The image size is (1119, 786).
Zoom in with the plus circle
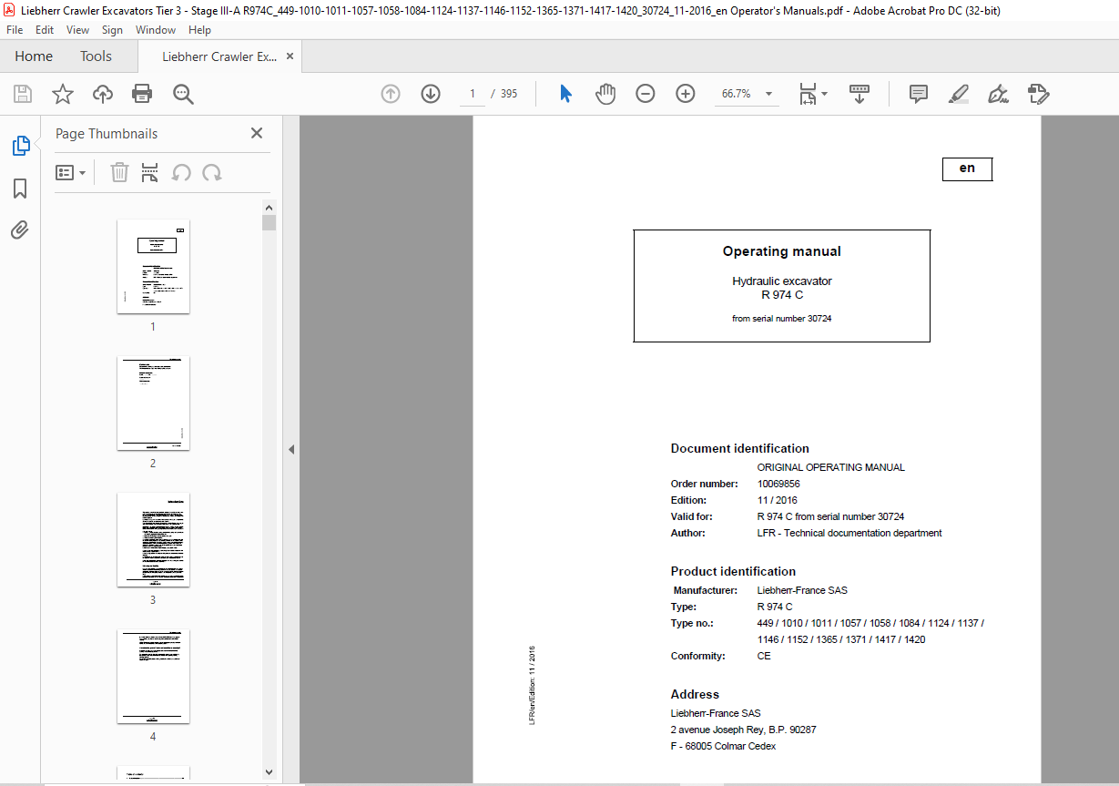[x=686, y=94]
